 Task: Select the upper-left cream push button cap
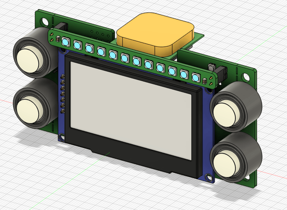pyautogui.click(x=30, y=58)
